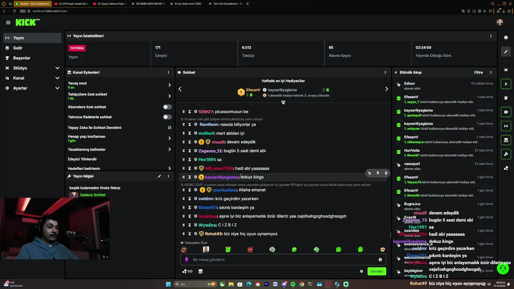Open İzleyici Yönlendir option

[x=119, y=159]
